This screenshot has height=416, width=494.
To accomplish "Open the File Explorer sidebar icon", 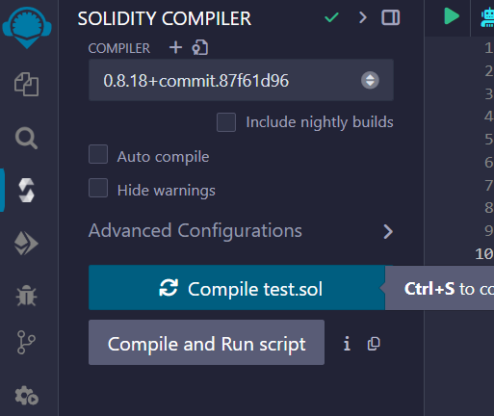I will [x=27, y=85].
